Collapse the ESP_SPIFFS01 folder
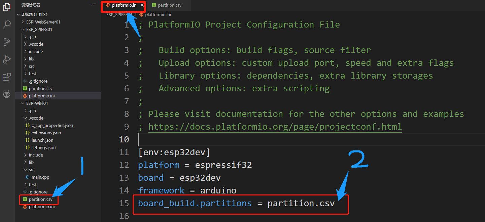Screen dimensions: 485x222 point(58,29)
